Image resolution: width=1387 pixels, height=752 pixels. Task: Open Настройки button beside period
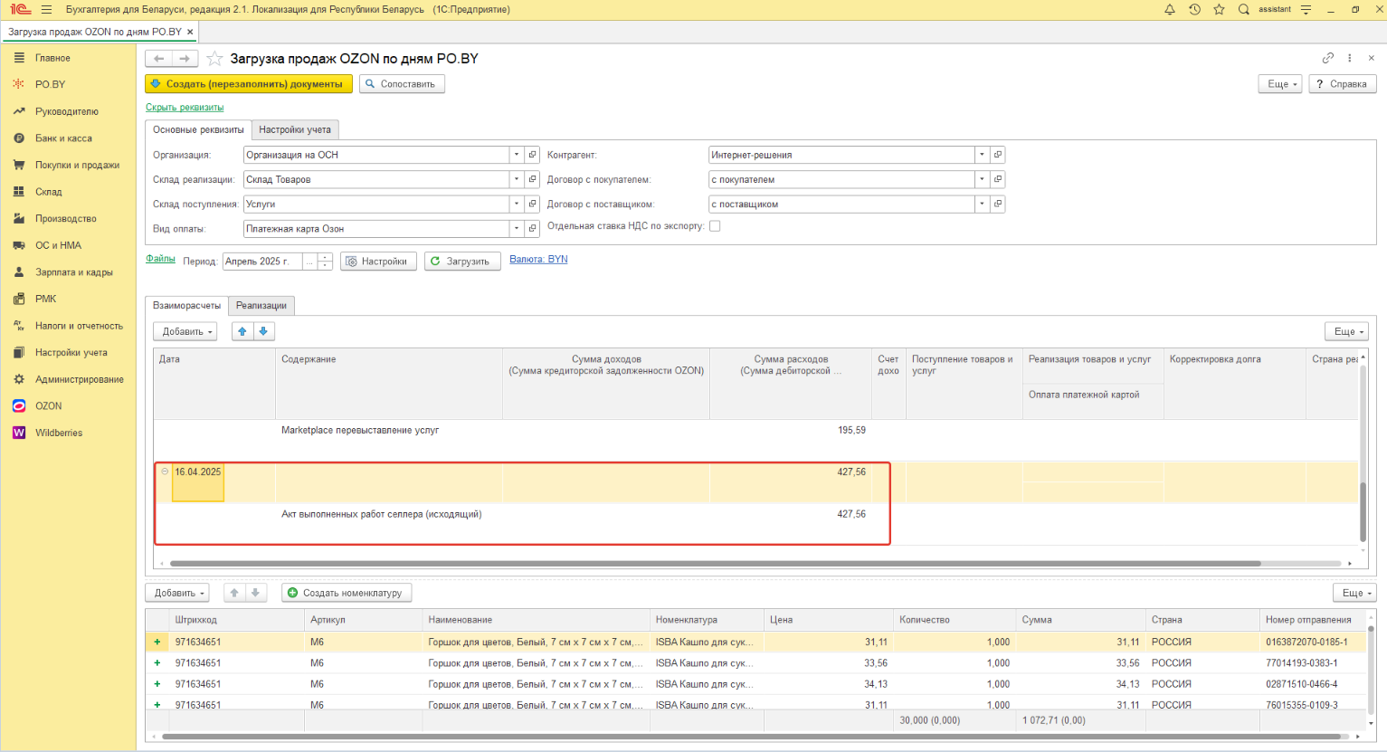coord(378,262)
